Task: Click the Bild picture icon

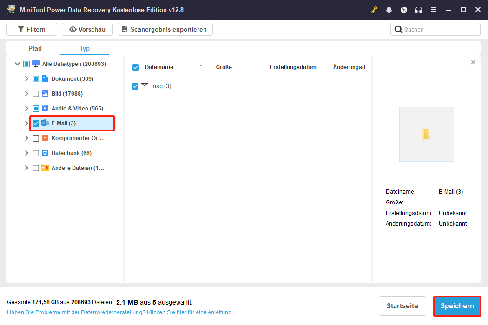Action: (45, 93)
